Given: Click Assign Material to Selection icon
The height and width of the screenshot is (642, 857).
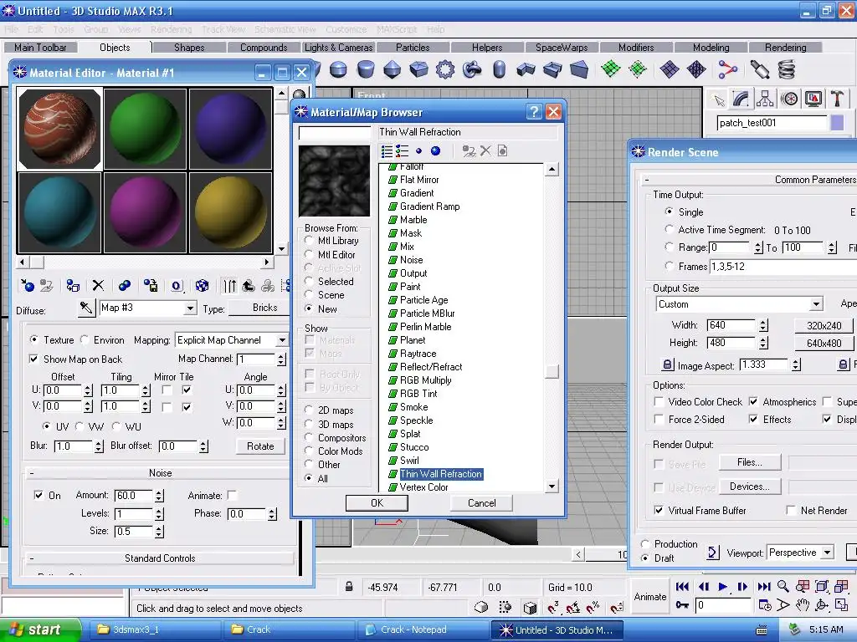Looking at the screenshot, I should pos(73,286).
